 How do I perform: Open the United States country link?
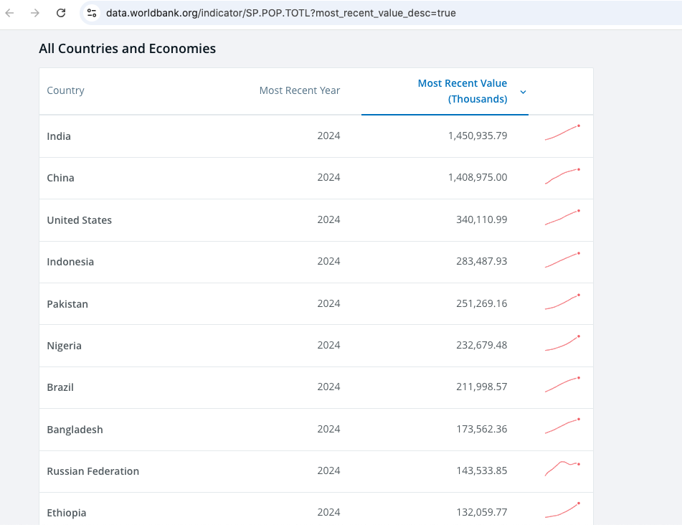click(x=79, y=220)
